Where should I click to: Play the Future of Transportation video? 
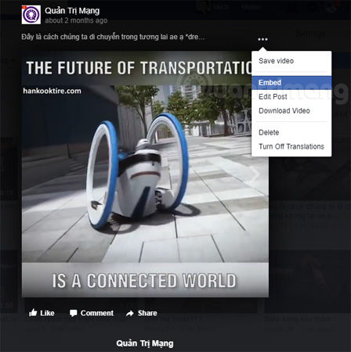pyautogui.click(x=145, y=174)
